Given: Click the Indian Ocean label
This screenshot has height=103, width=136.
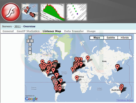Looking at the screenshot, I should [100, 89].
